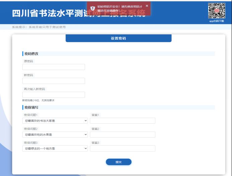232x176 pixels.
Task: Click the 答案2 answer field
Action: [x=123, y=134]
